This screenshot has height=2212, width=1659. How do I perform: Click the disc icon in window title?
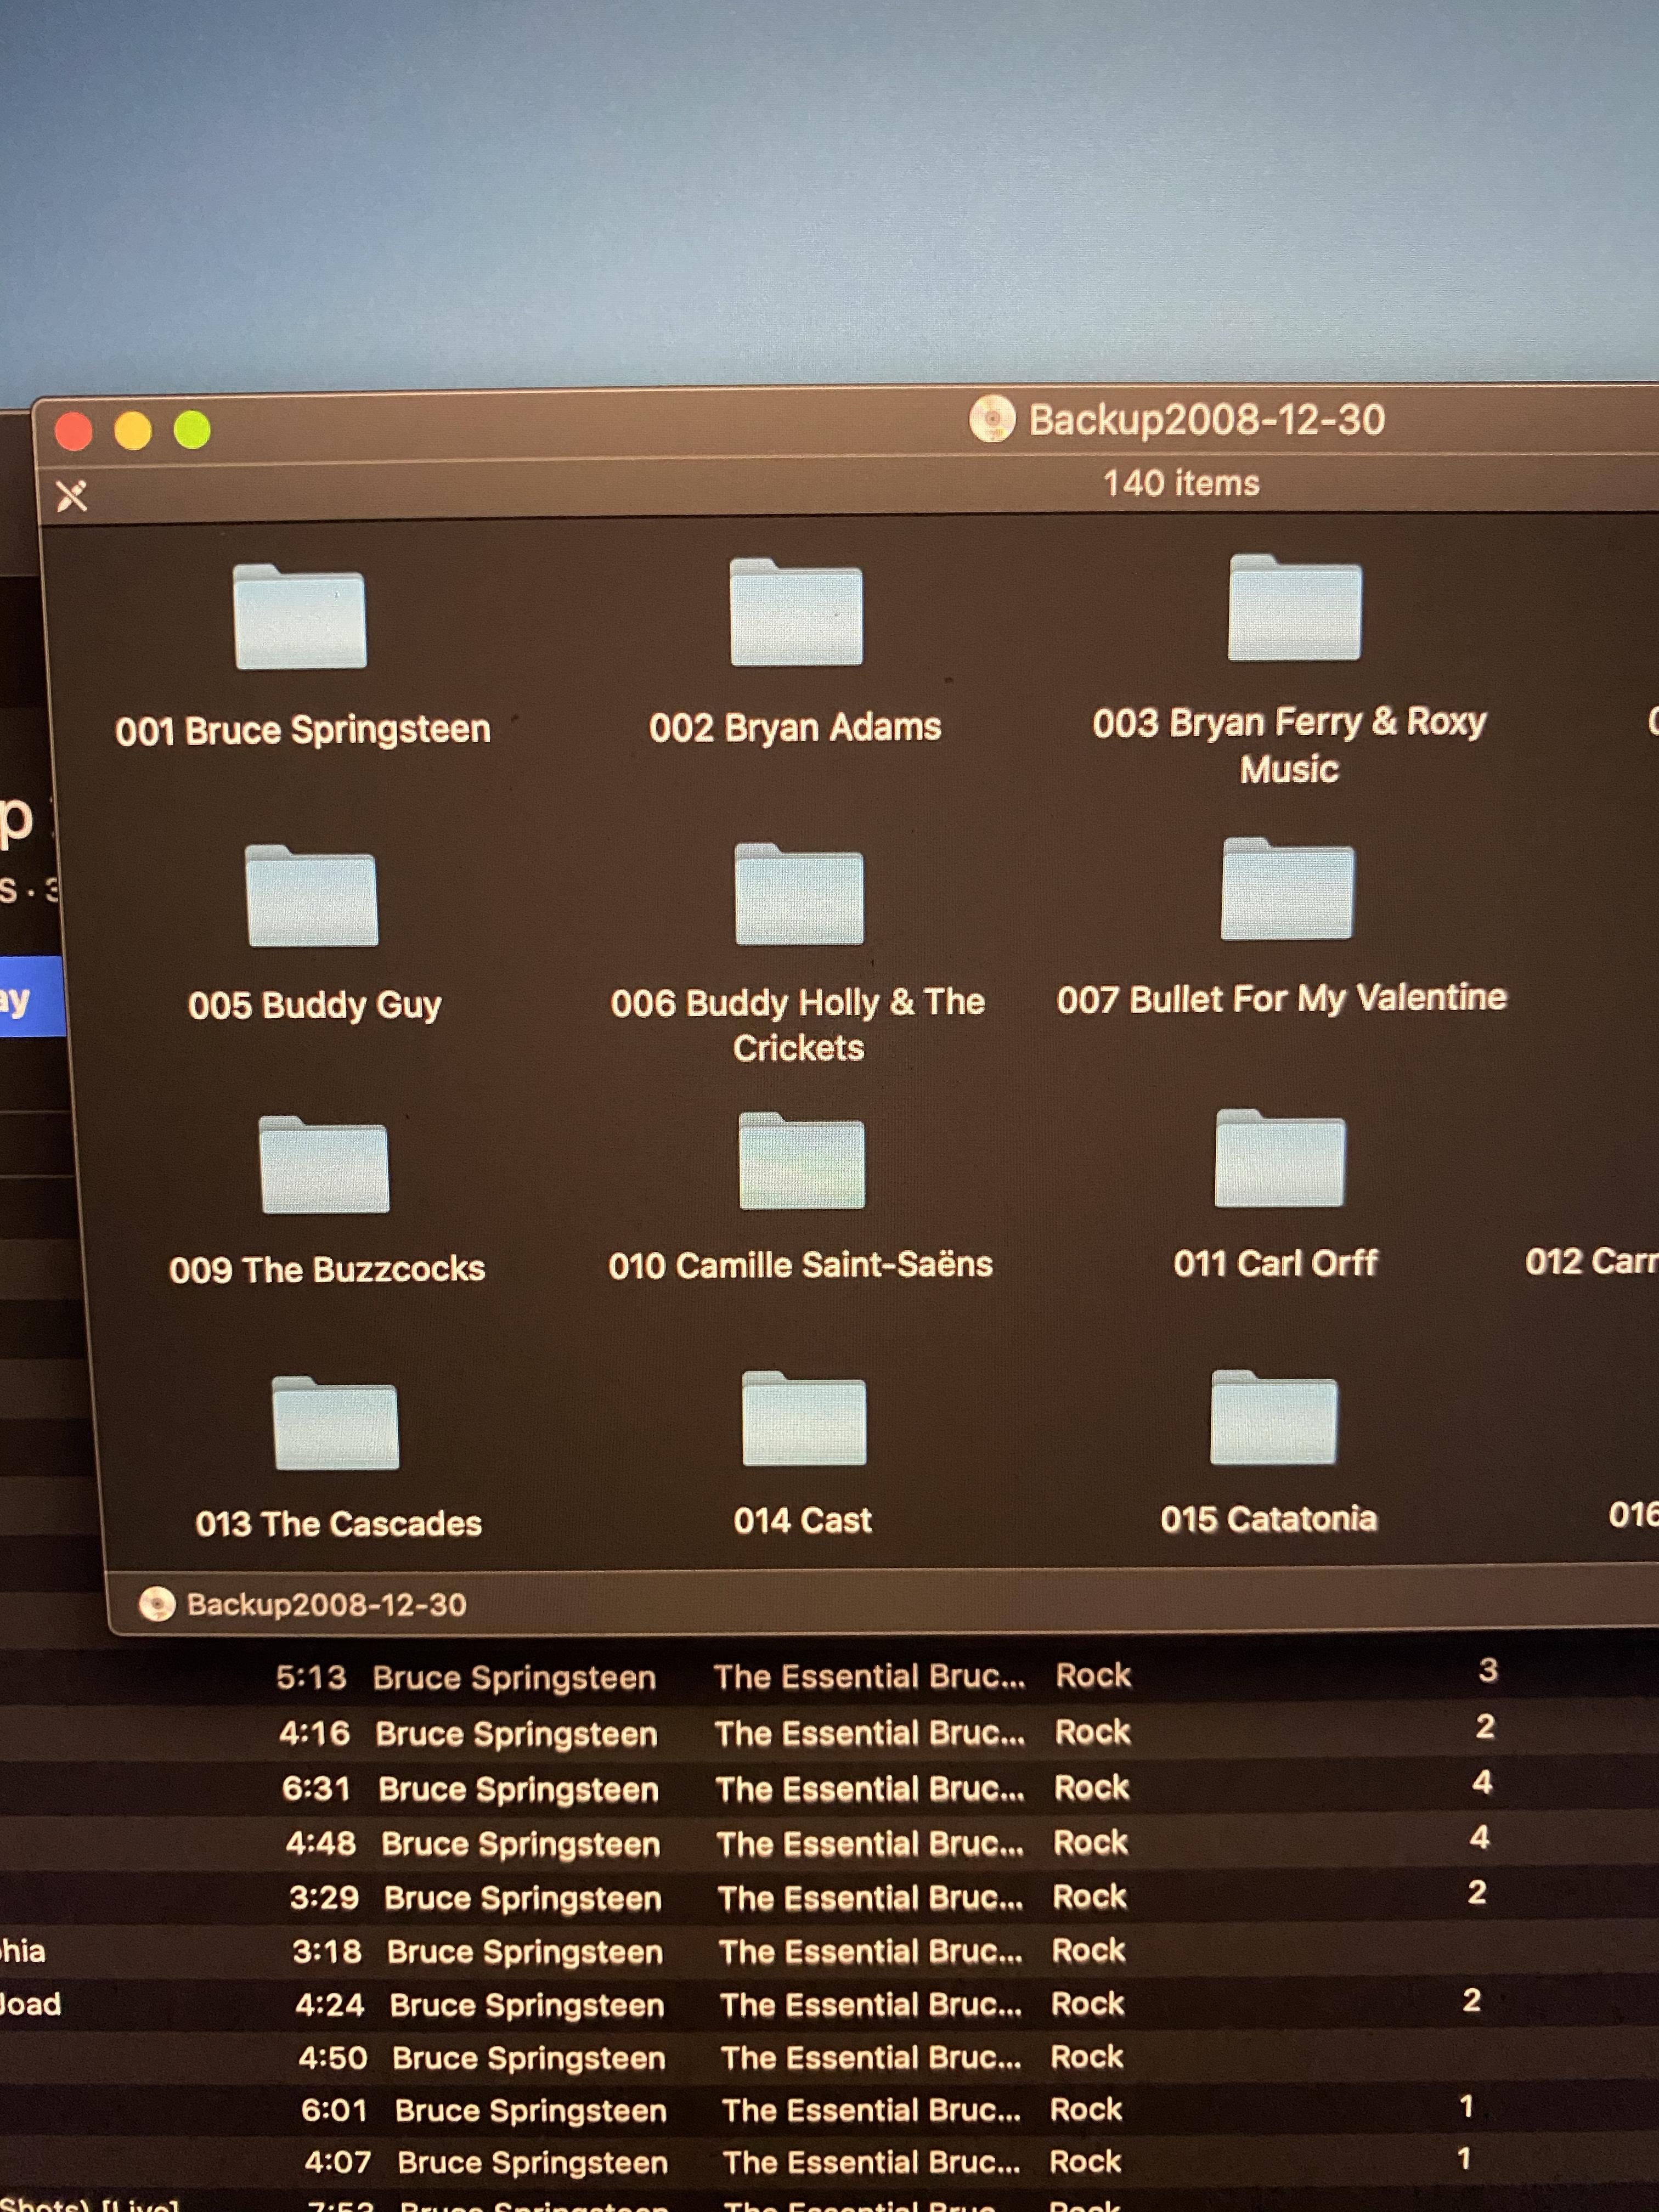pos(992,419)
